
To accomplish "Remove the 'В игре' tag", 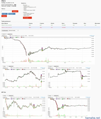I will [7, 14].
